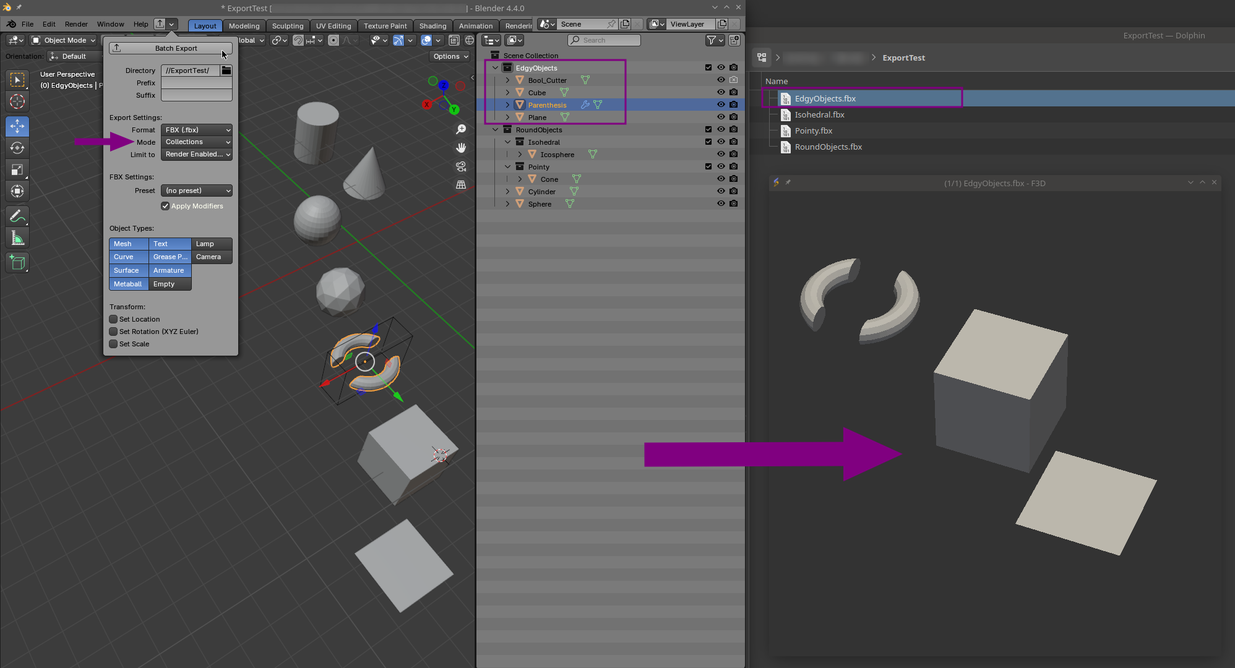Uncheck the Apply Modifiers checkbox
This screenshot has height=668, width=1235.
[x=165, y=206]
